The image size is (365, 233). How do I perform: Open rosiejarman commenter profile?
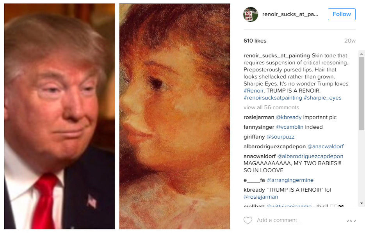pyautogui.click(x=259, y=117)
